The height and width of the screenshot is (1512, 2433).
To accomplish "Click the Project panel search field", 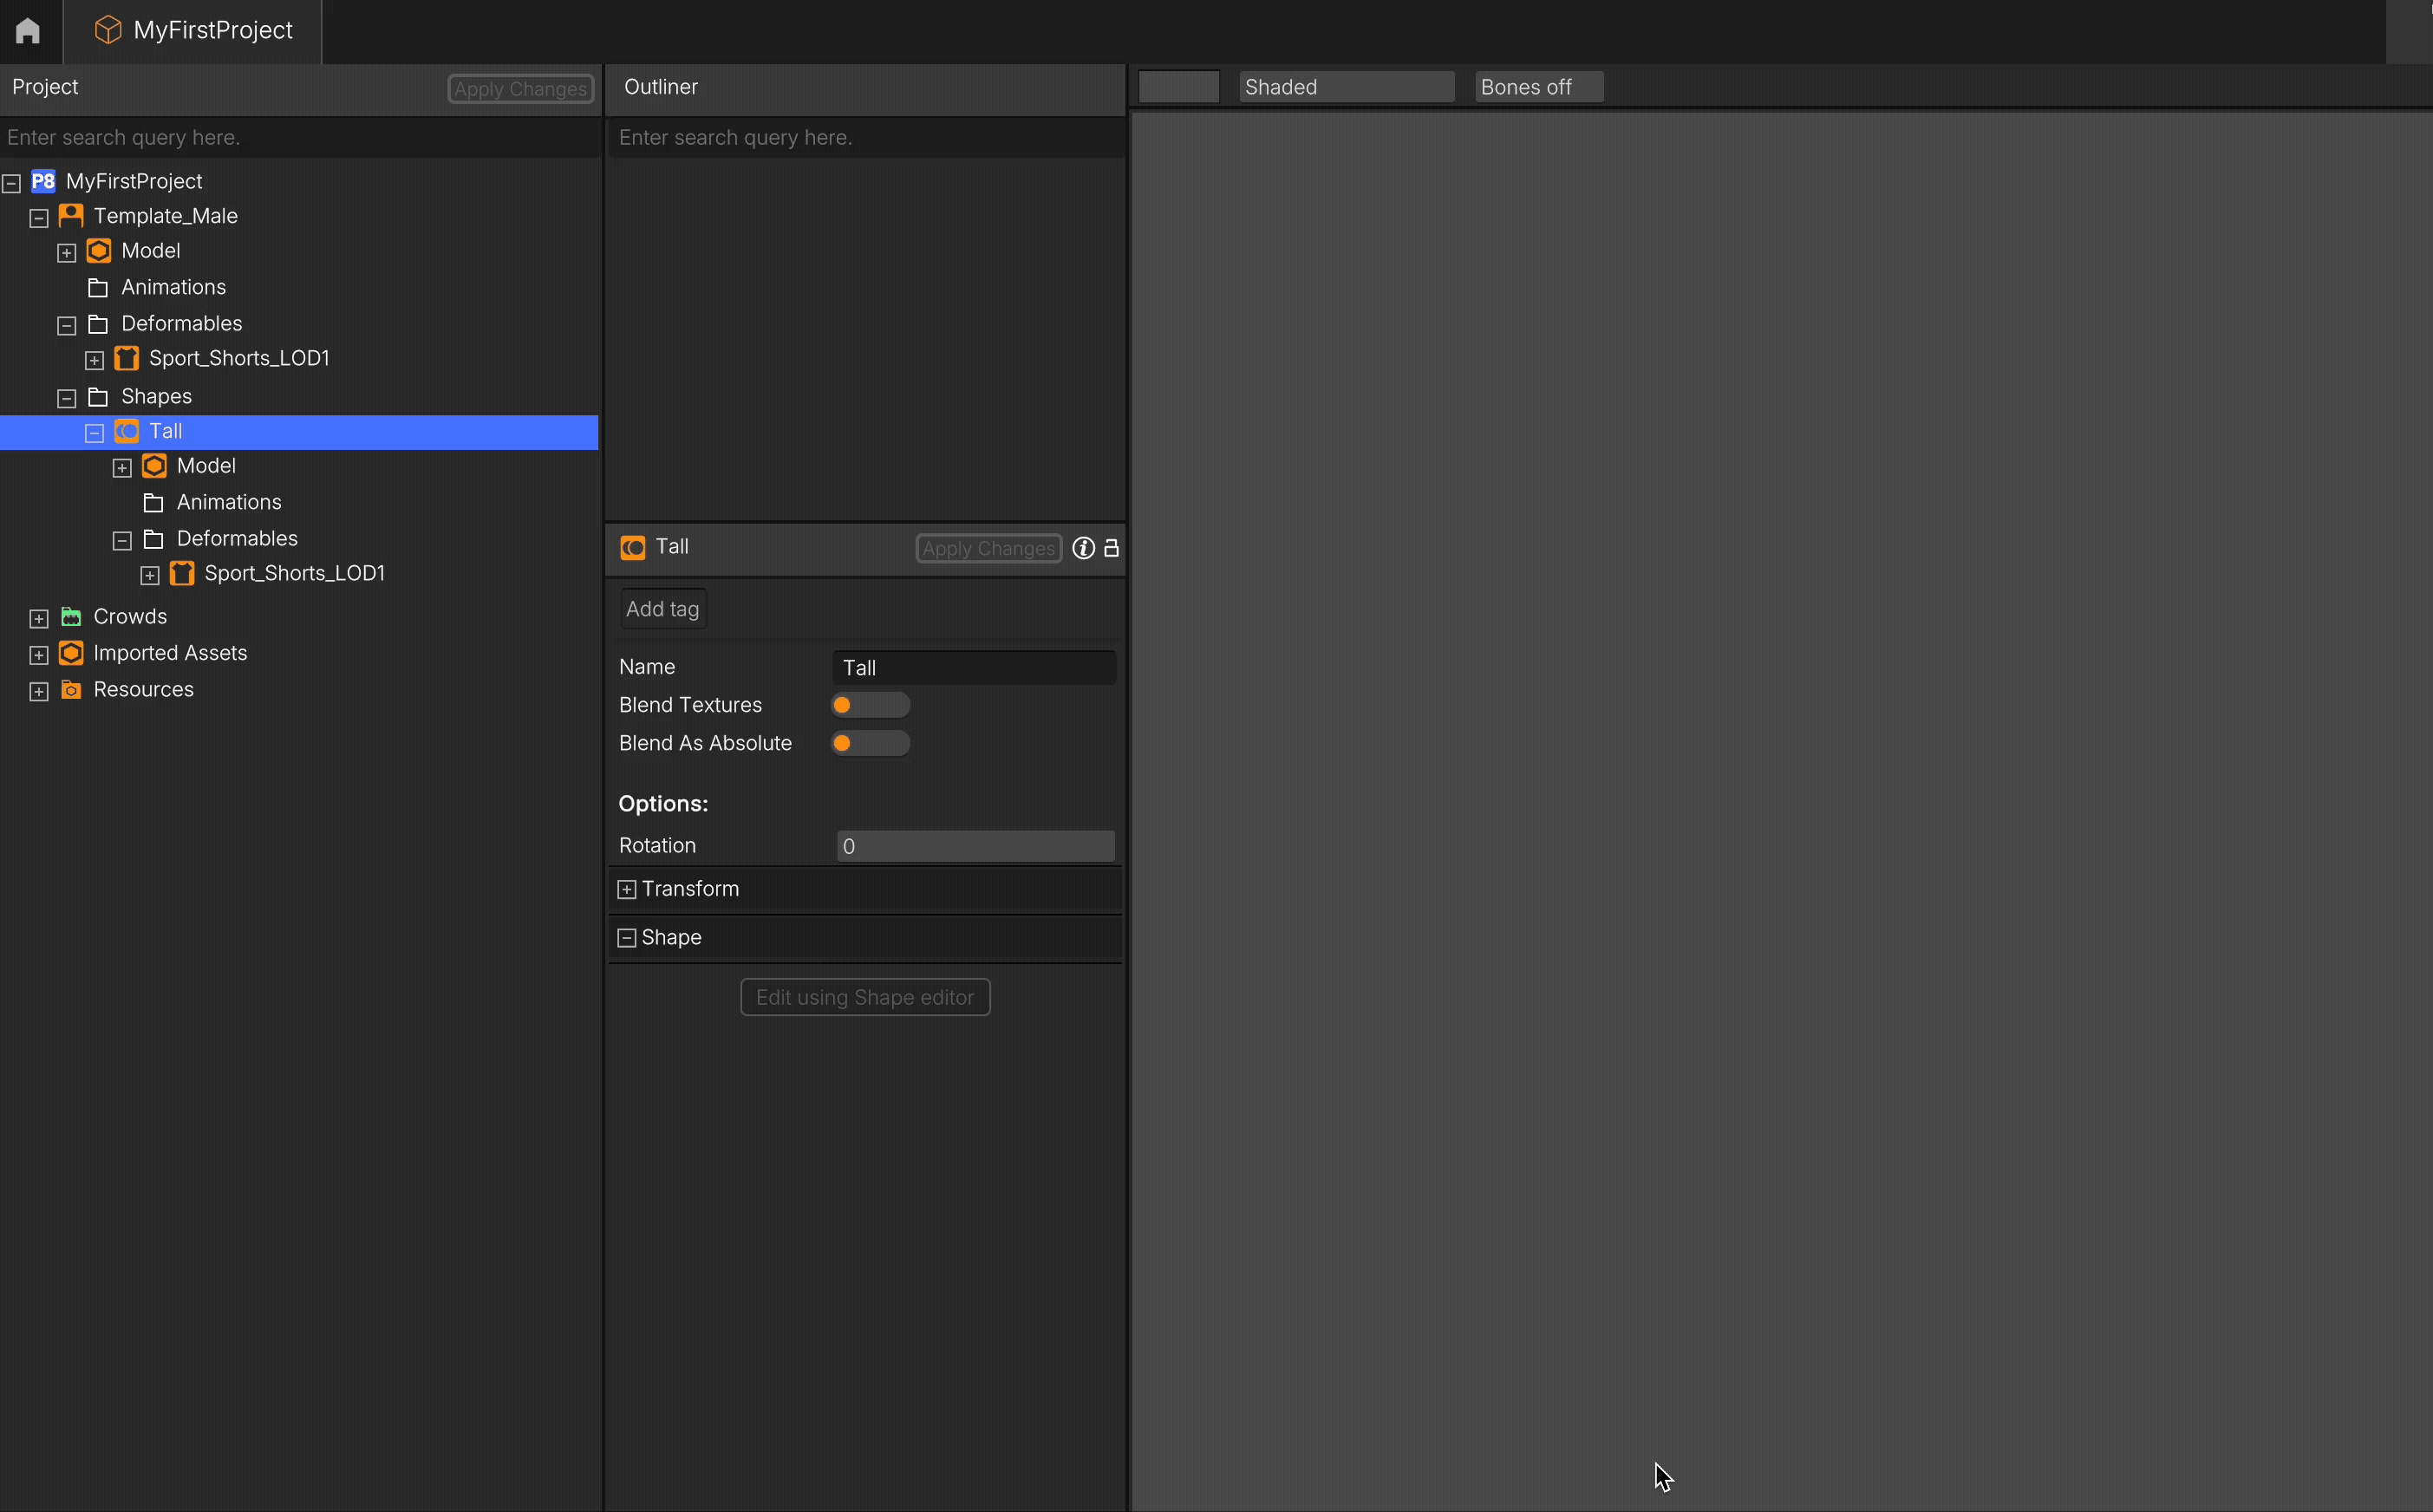I will 300,137.
